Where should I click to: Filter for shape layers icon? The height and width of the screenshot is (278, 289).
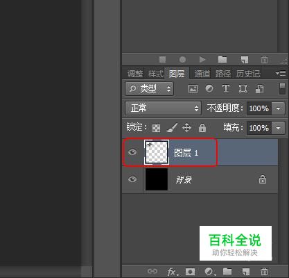pyautogui.click(x=243, y=88)
